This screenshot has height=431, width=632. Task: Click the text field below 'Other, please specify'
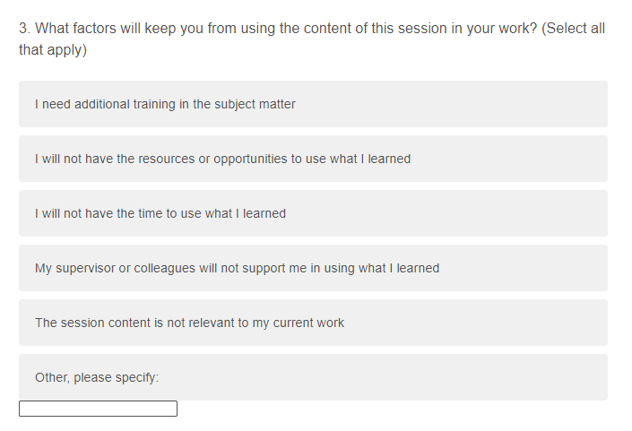(98, 409)
